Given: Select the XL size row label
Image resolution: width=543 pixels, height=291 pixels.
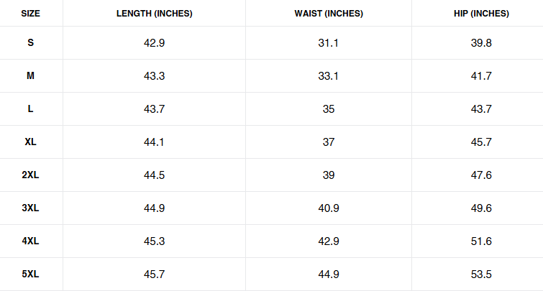Looking at the screenshot, I should pyautogui.click(x=30, y=142).
